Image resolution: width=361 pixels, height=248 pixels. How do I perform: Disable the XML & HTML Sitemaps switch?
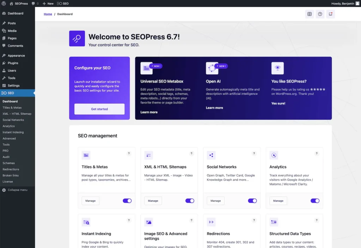point(190,200)
